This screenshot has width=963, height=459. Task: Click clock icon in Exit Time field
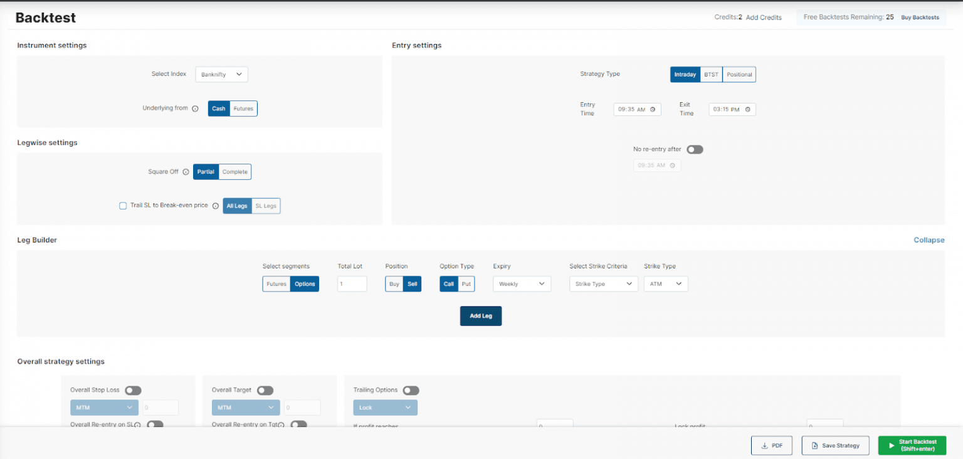pyautogui.click(x=747, y=109)
